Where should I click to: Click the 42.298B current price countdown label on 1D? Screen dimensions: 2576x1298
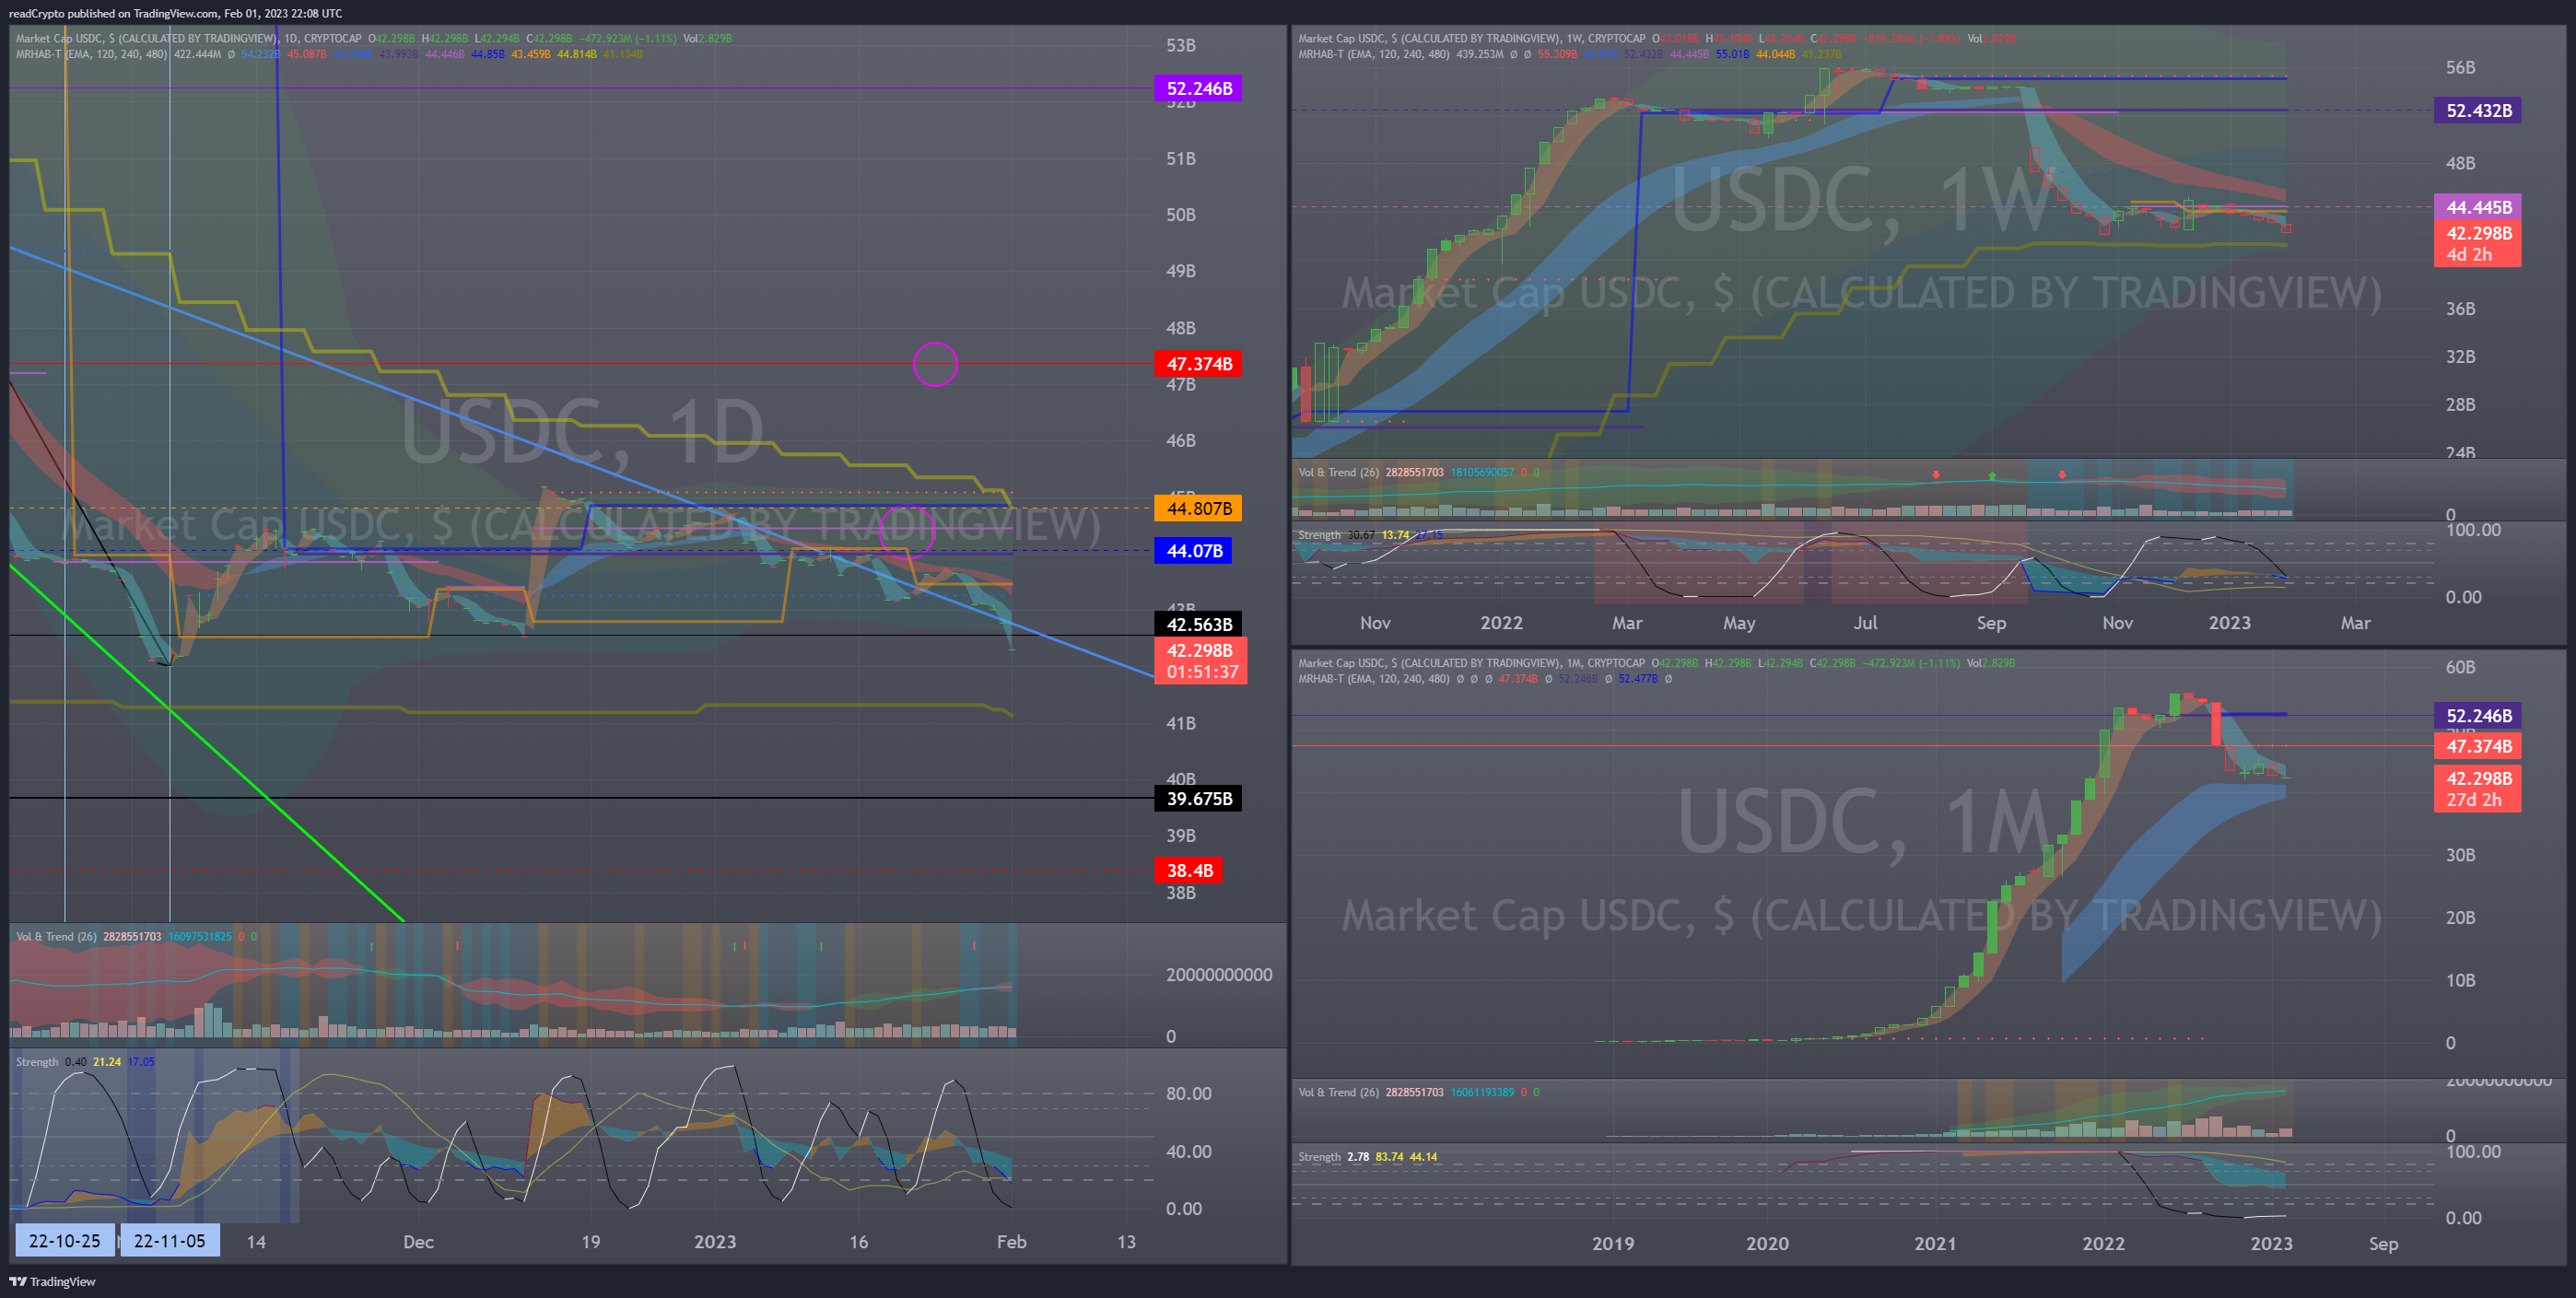point(1200,661)
